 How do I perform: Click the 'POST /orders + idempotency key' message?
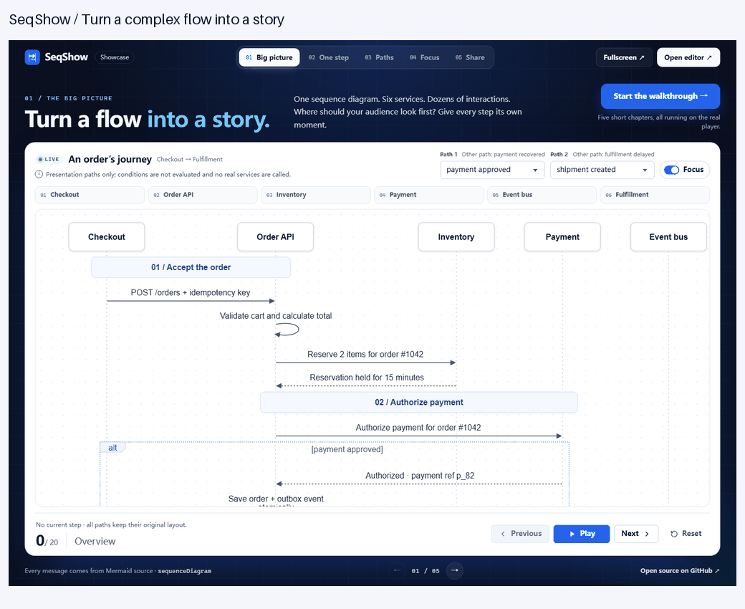click(191, 292)
